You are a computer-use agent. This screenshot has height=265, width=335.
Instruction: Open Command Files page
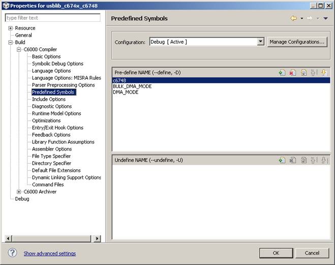coord(48,185)
